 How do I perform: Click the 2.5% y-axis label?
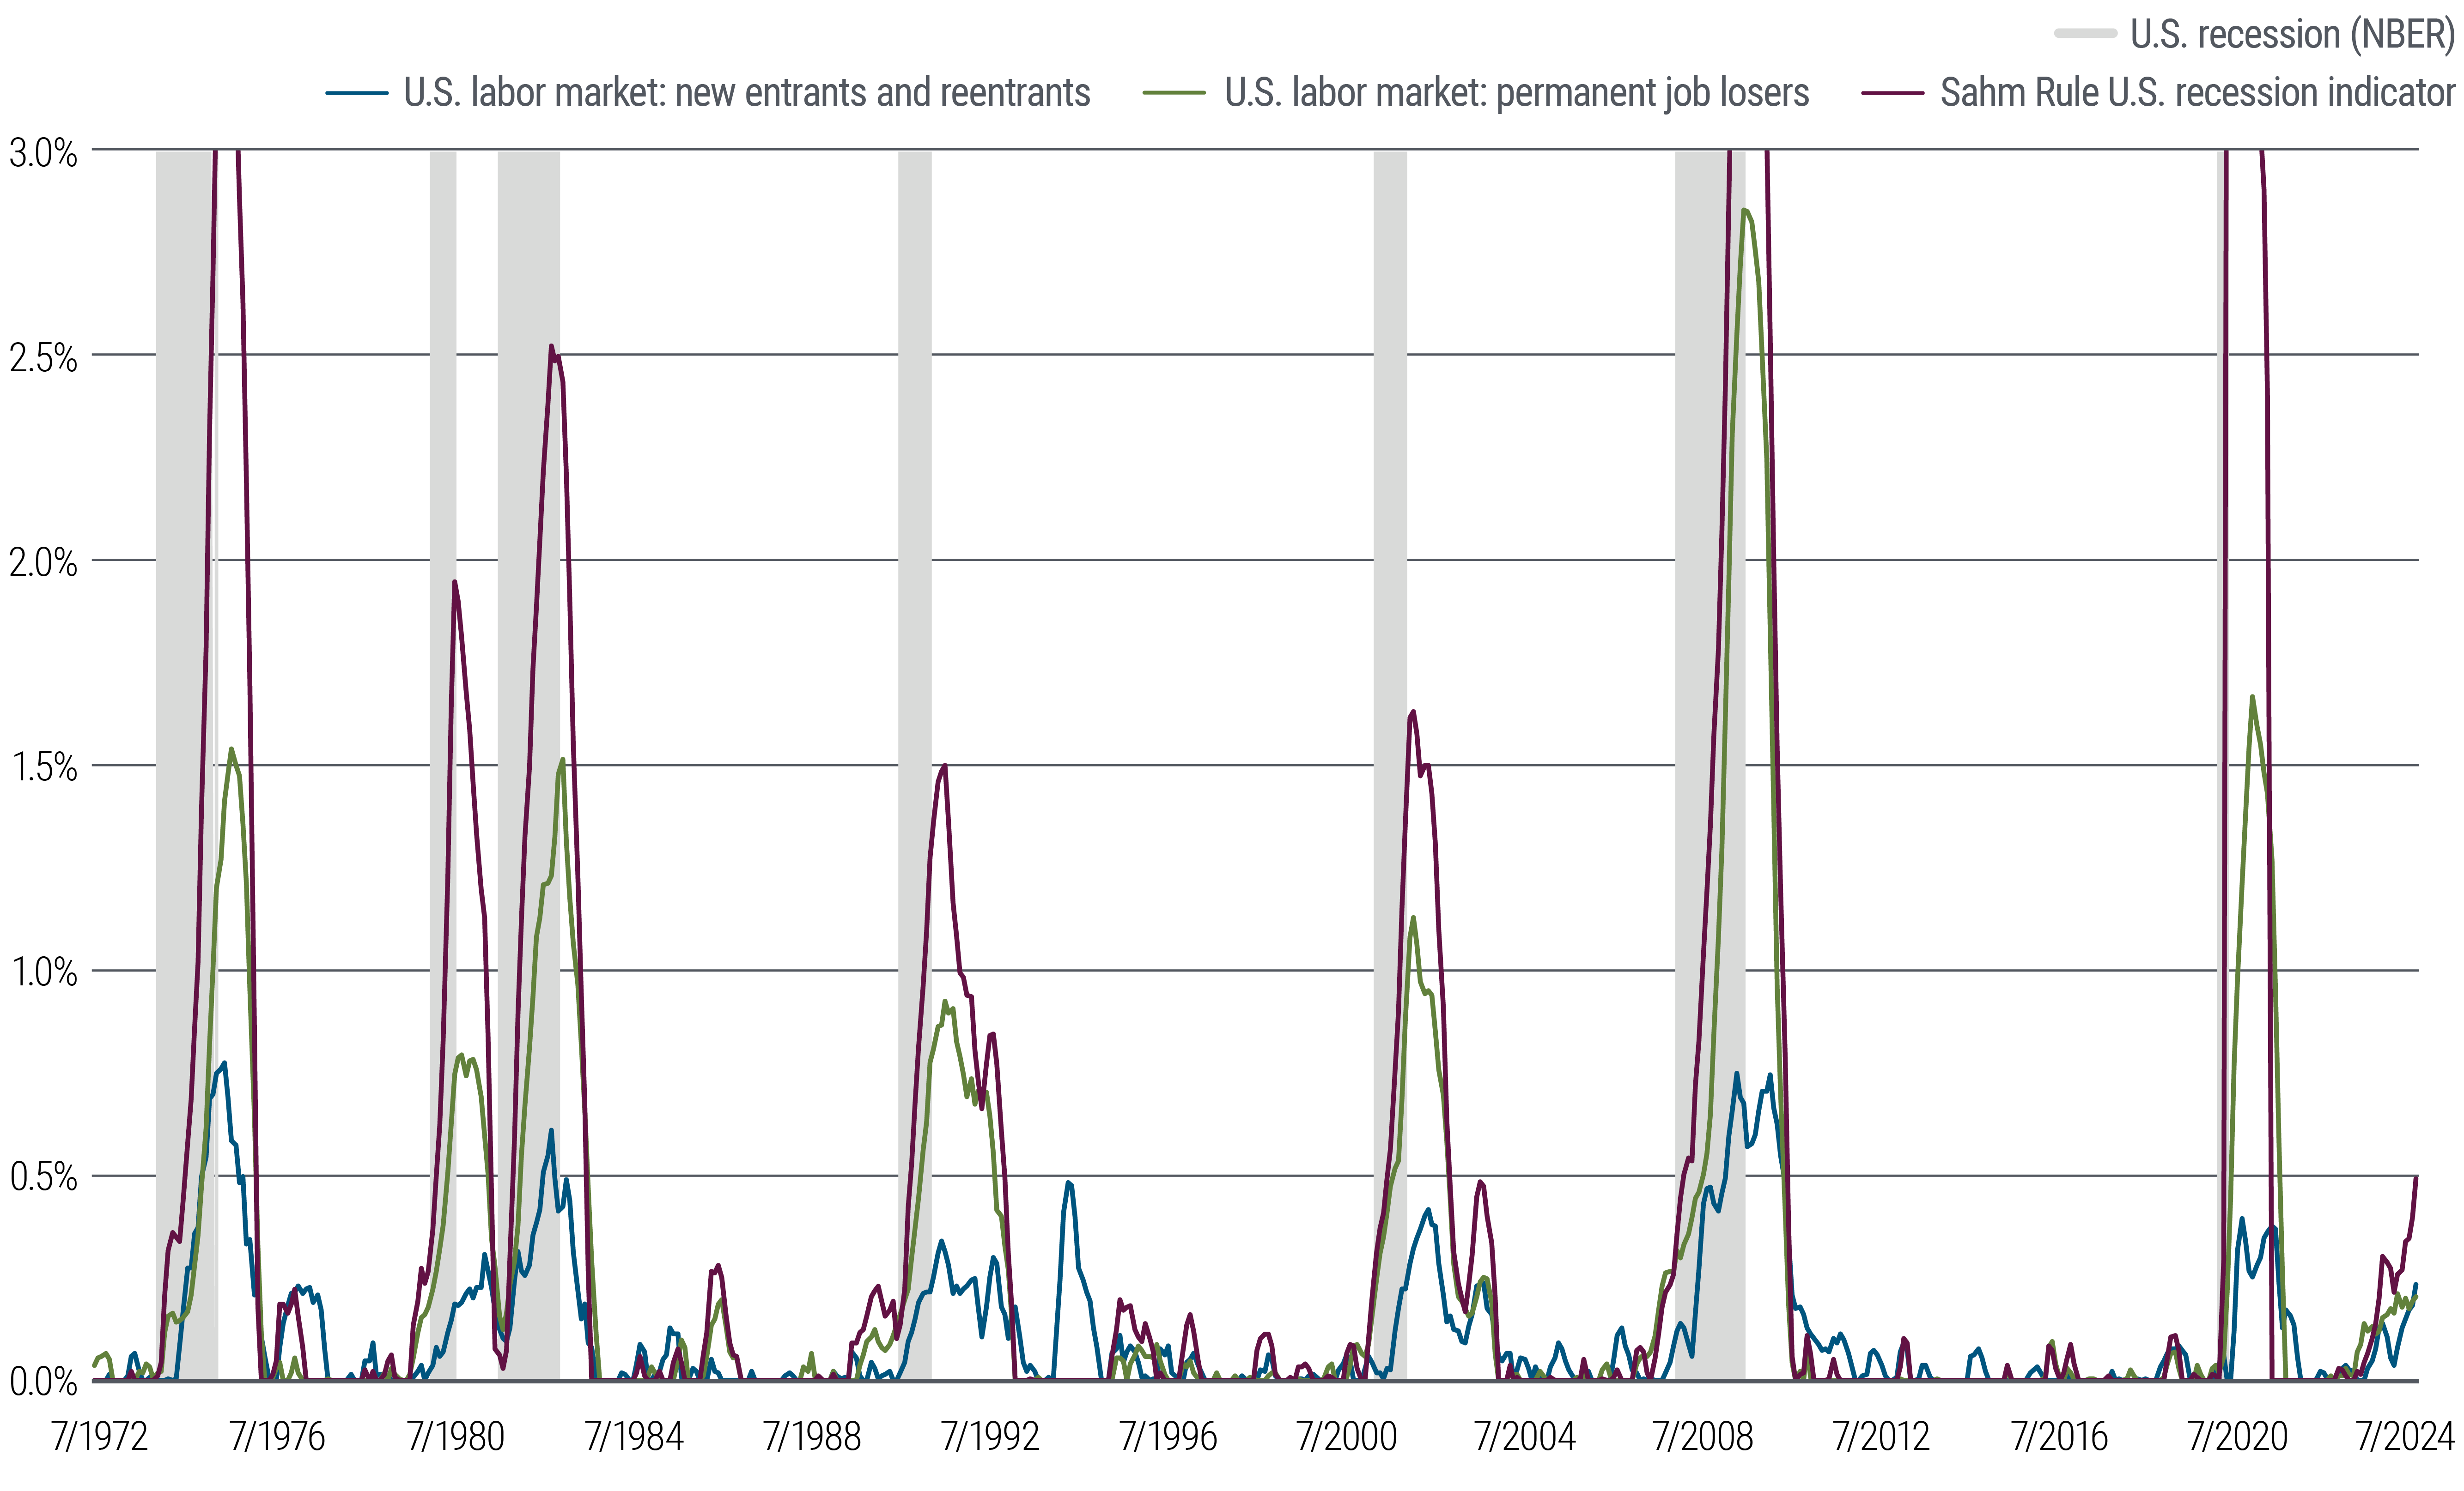pyautogui.click(x=43, y=358)
